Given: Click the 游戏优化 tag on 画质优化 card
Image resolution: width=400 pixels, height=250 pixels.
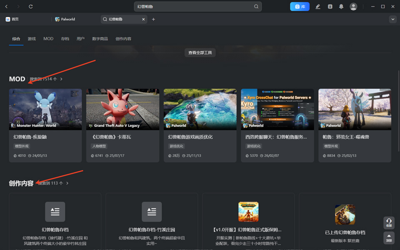Looking at the screenshot, I should pyautogui.click(x=176, y=146).
